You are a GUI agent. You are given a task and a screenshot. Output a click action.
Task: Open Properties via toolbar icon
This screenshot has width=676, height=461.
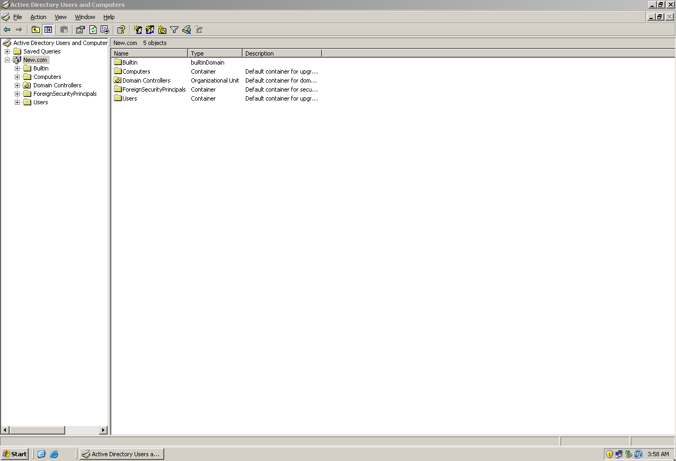pos(81,30)
